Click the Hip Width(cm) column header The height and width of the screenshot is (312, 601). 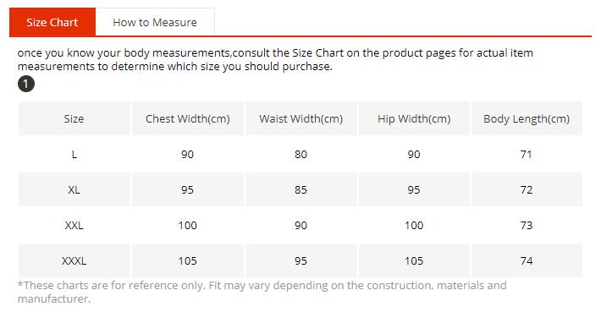(x=414, y=118)
